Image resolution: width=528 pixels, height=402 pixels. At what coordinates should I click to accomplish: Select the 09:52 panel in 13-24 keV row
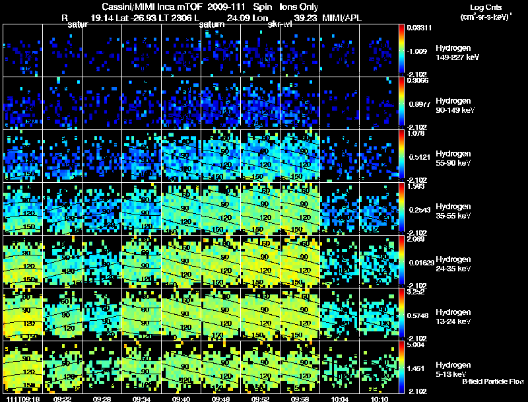click(261, 314)
